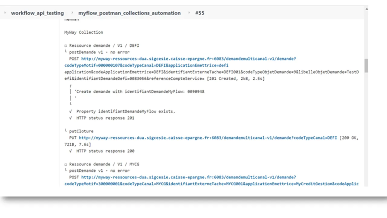
Task: Switch to build #55 in the breadcrumb
Action: tap(200, 13)
